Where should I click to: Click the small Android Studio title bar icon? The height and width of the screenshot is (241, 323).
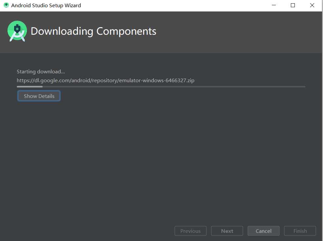point(6,5)
